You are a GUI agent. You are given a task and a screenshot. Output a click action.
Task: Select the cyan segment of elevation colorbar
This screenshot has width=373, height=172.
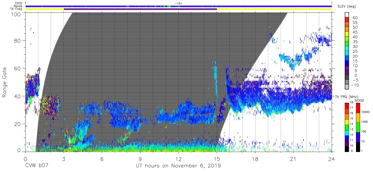[347, 53]
